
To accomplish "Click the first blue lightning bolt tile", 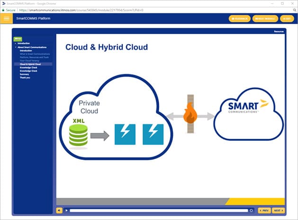I will pyautogui.click(x=125, y=134).
